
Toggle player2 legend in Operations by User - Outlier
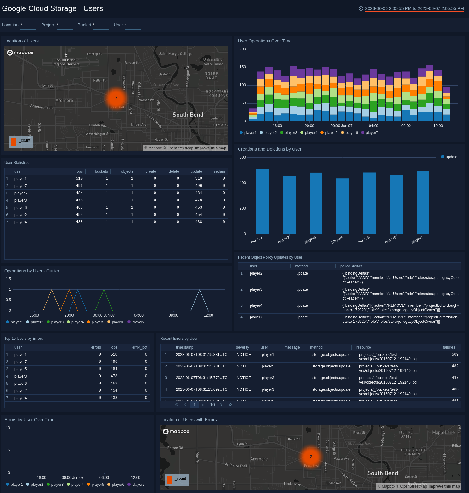(35, 322)
